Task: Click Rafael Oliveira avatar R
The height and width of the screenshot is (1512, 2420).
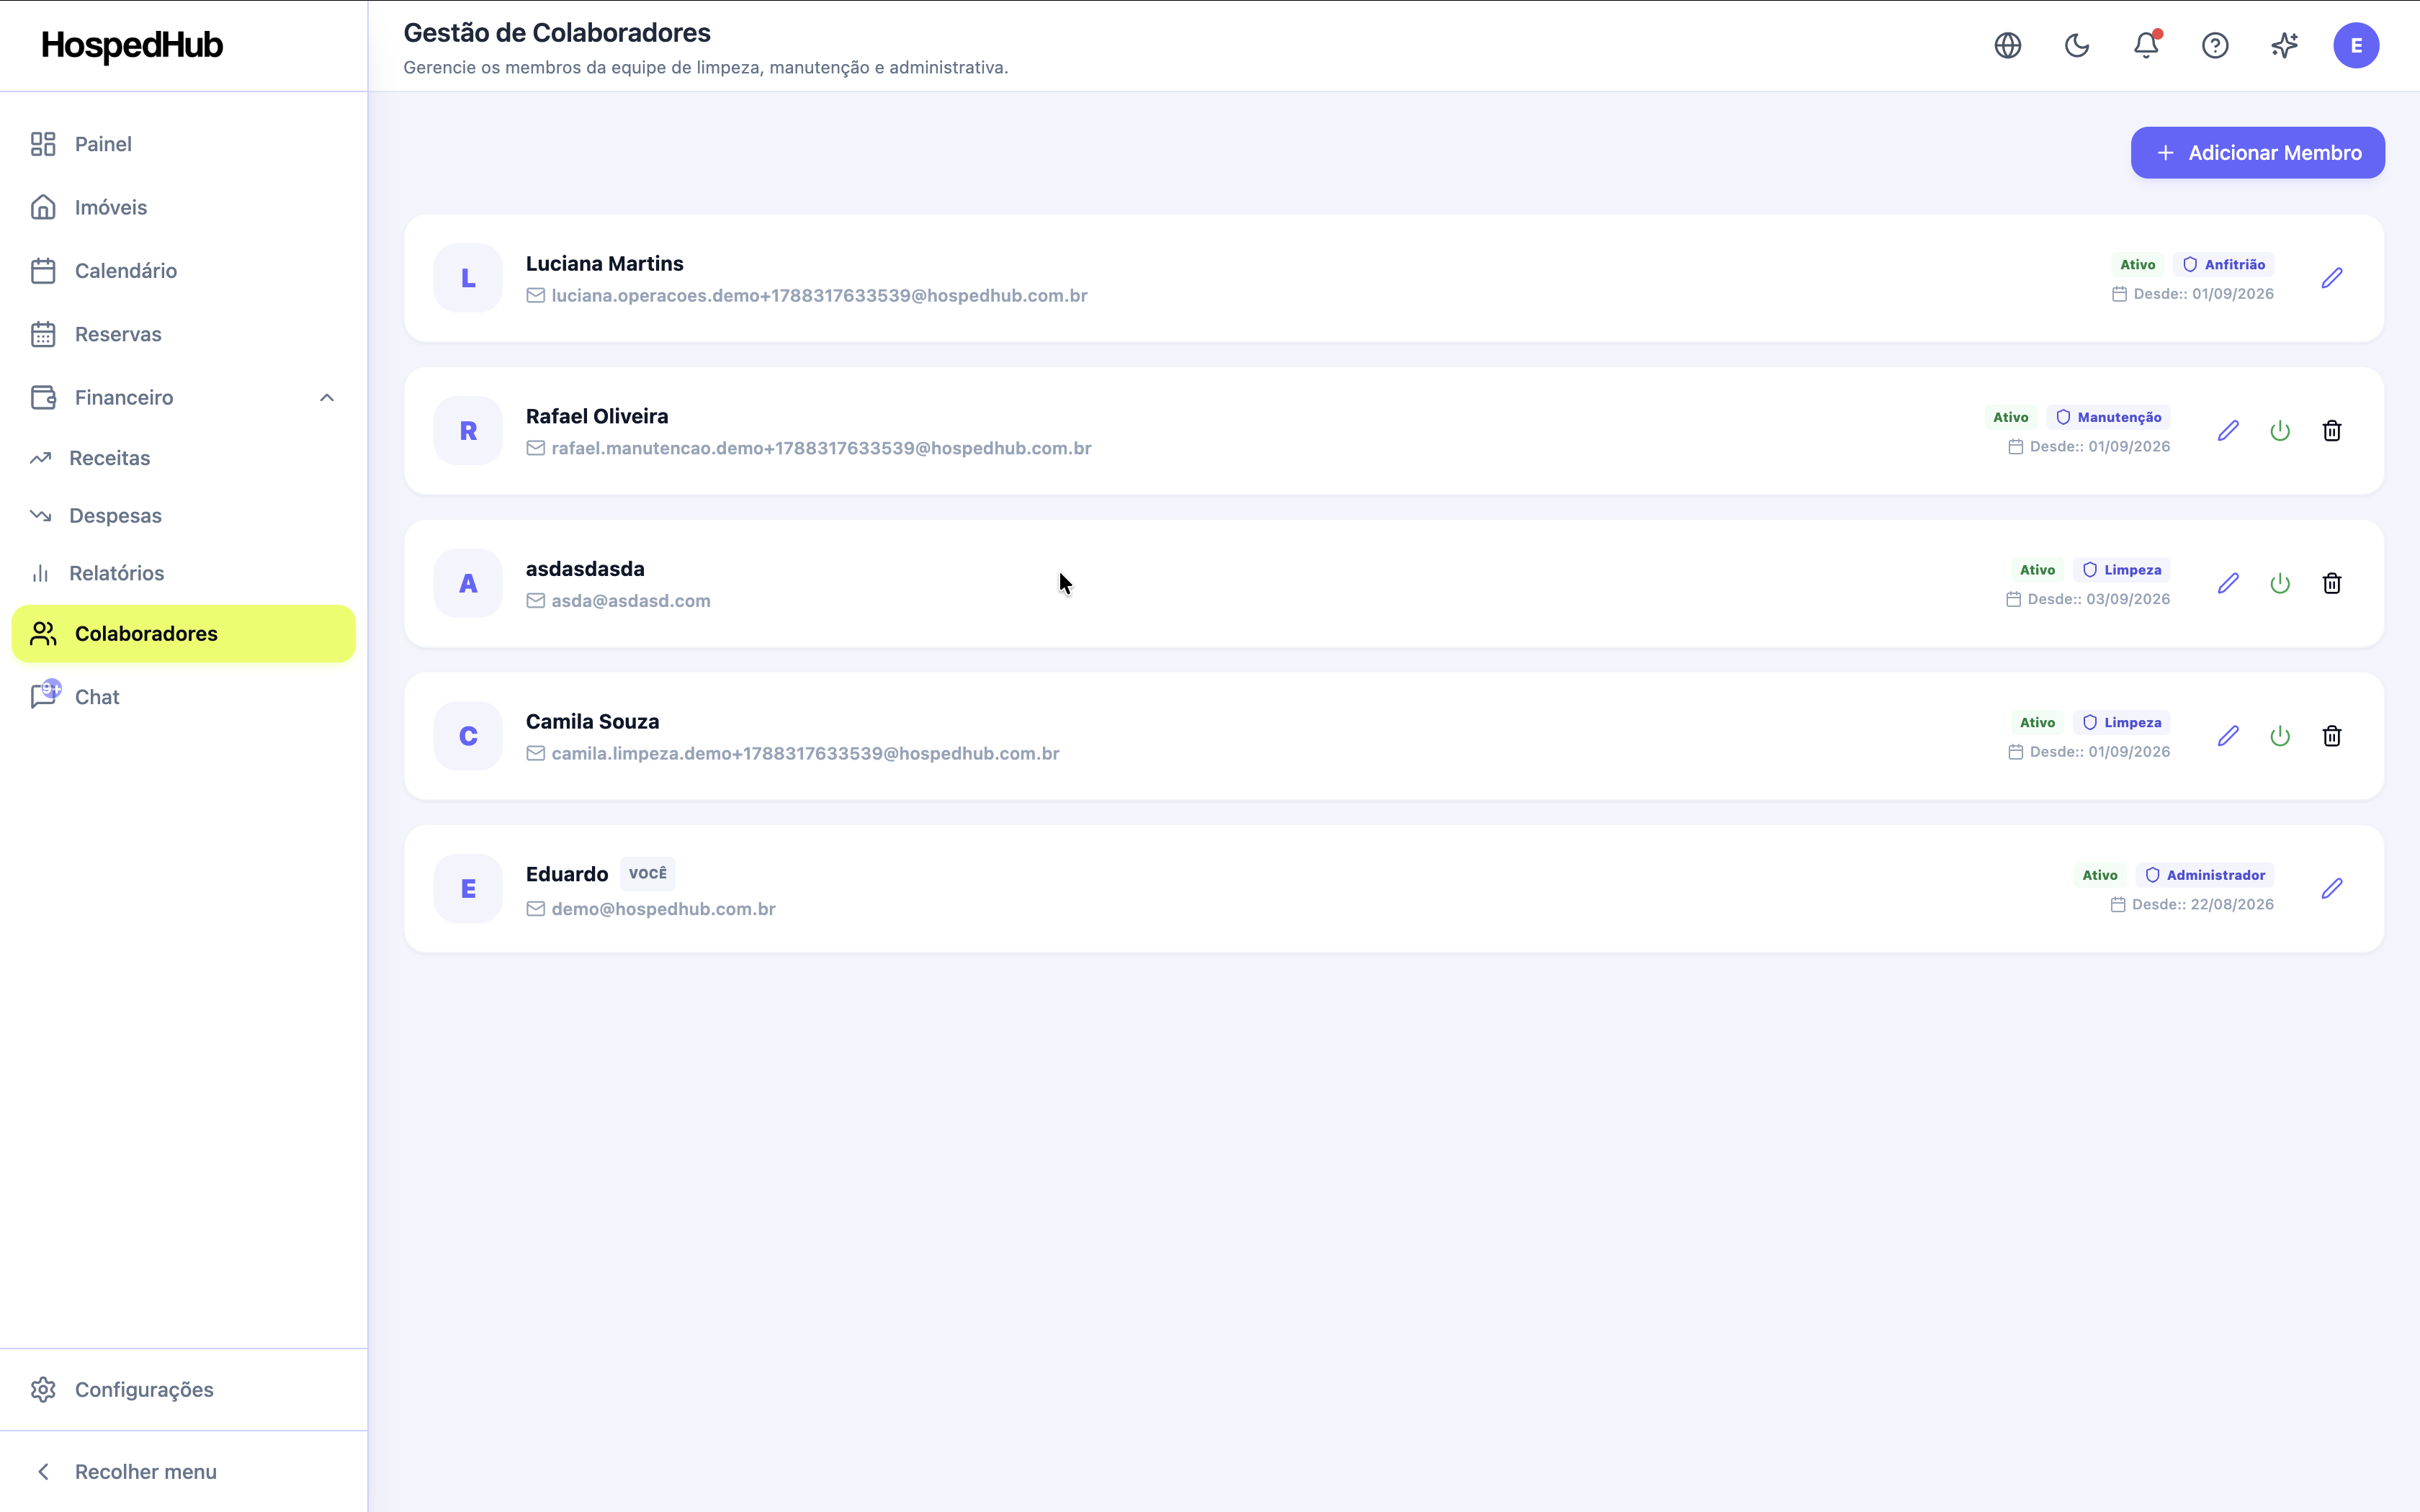Action: pos(468,431)
